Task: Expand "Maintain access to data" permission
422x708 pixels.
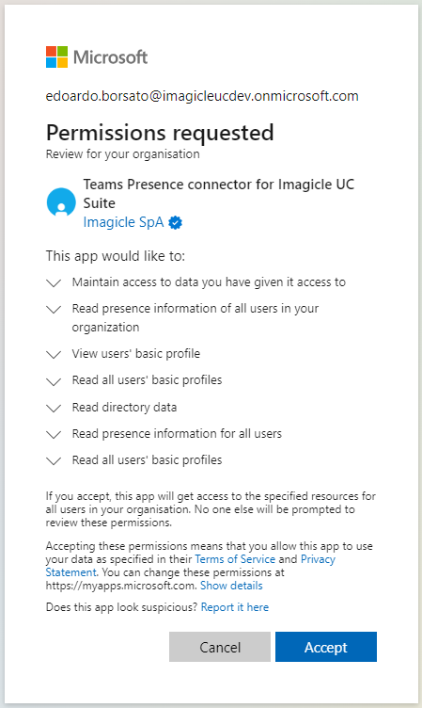Action: [x=54, y=282]
